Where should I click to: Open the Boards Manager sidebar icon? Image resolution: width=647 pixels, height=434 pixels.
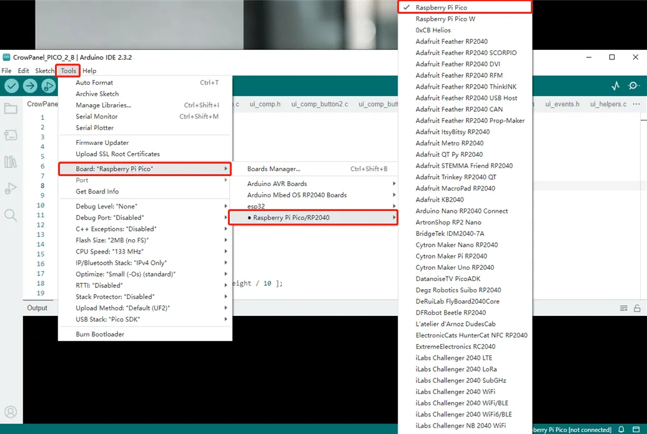pyautogui.click(x=11, y=135)
